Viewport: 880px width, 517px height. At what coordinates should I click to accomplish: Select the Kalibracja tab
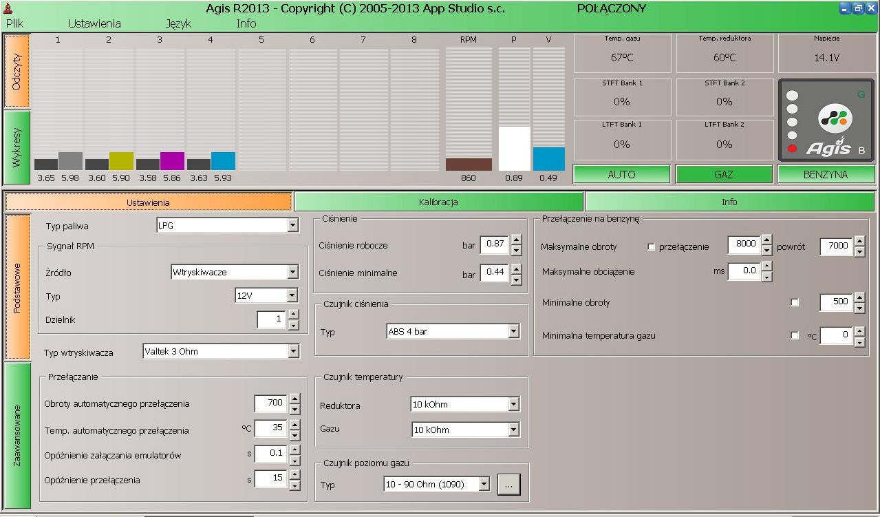pos(438,202)
